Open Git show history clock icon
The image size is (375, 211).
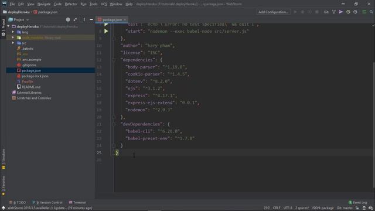pos(348,12)
